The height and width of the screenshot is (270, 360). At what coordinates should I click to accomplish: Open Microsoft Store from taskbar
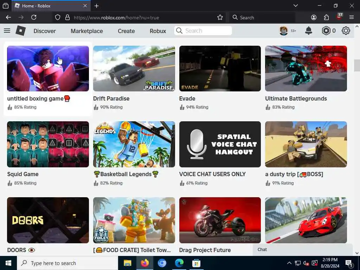click(x=196, y=263)
